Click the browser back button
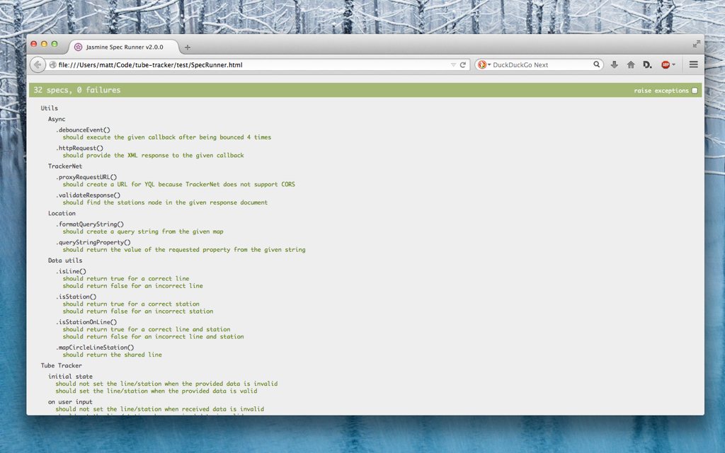725x453 pixels. 38,64
